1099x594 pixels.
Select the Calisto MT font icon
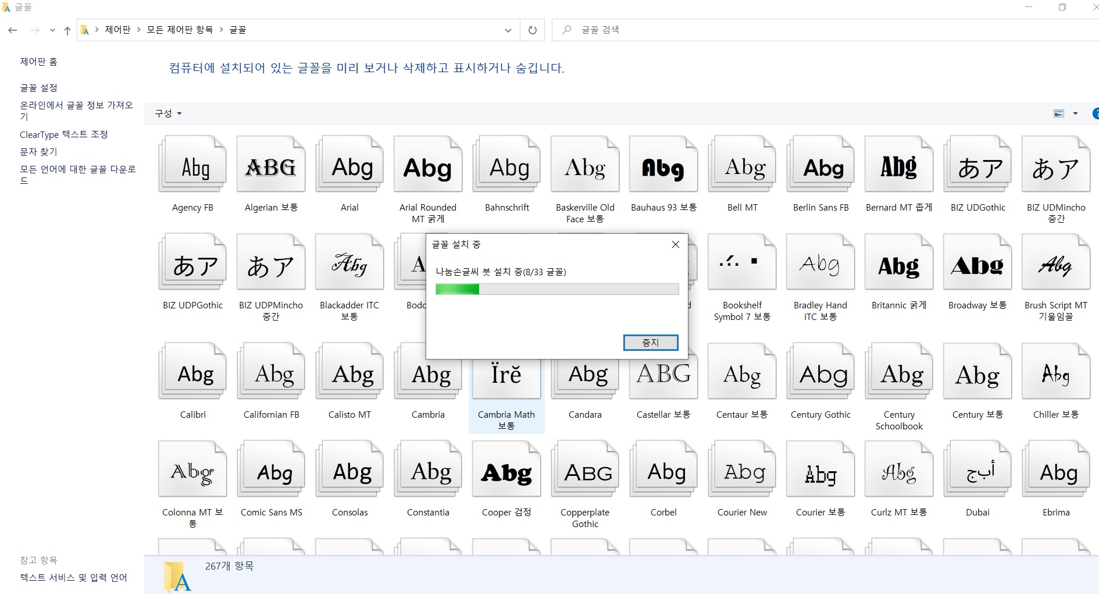pos(349,371)
